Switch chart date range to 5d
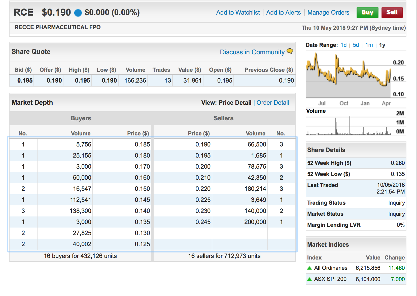This screenshot has width=417, height=296. 356,45
